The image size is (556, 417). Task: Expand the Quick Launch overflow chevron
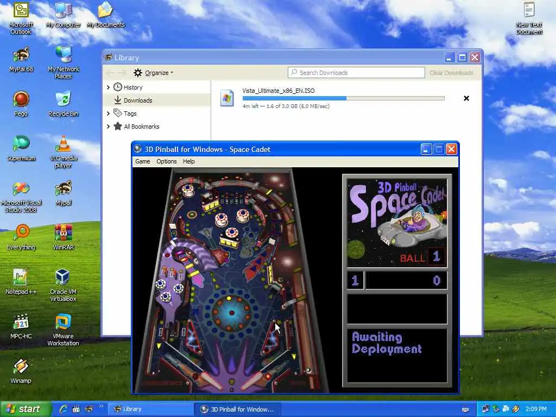pyautogui.click(x=101, y=406)
